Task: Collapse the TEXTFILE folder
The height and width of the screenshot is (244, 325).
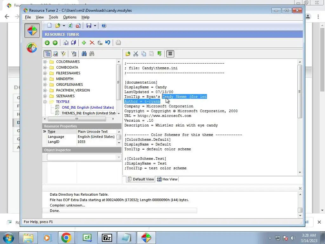Action: (x=45, y=102)
